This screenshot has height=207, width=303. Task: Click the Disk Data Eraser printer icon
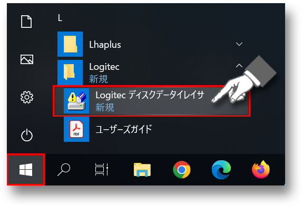[x=76, y=101]
